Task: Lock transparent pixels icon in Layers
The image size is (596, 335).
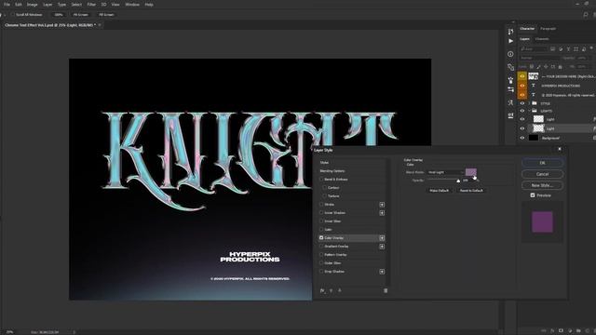Action: (x=532, y=67)
